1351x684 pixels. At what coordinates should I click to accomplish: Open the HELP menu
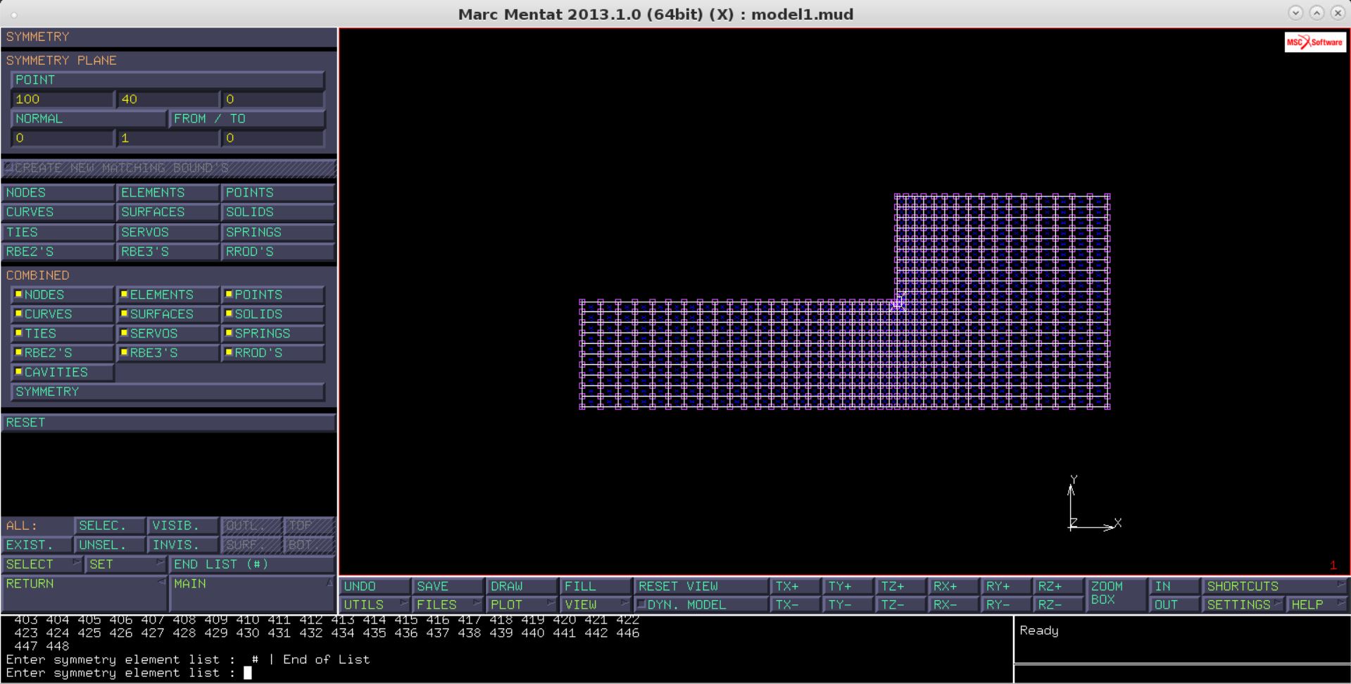pos(1317,604)
